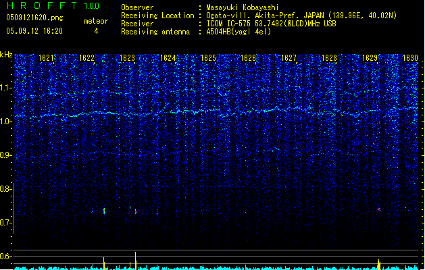Select the 0.6 kHz axis label
This screenshot has width=425, height=270.
pyautogui.click(x=7, y=256)
